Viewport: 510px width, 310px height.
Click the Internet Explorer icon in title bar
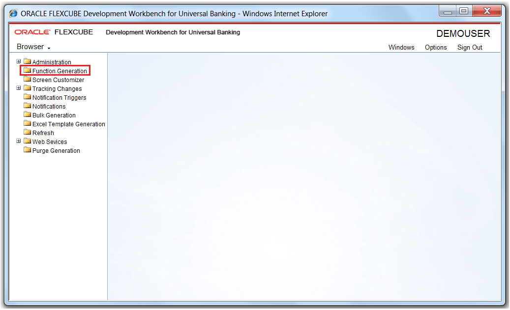13,13
